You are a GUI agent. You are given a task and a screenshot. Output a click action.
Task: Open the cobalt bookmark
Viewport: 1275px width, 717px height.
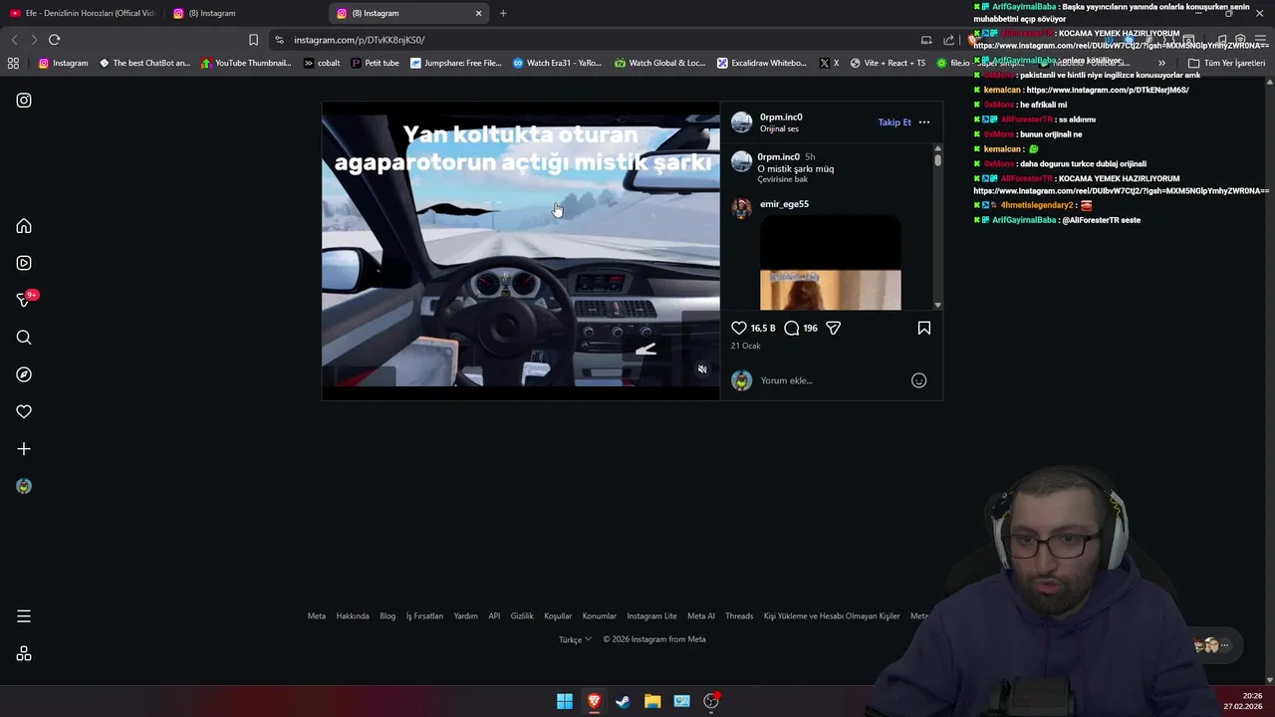point(322,63)
